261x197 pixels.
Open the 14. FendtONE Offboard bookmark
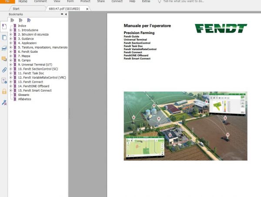click(33, 86)
